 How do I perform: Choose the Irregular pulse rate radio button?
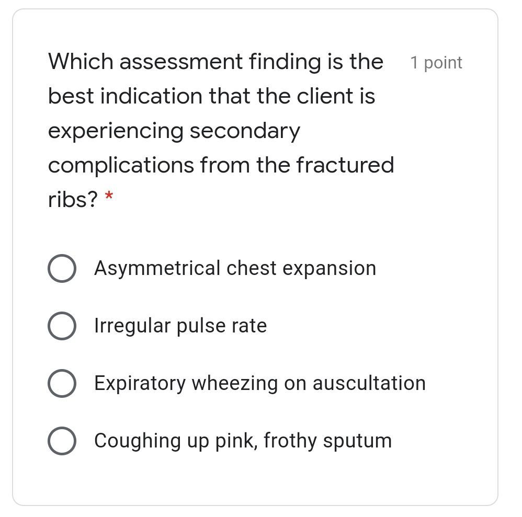(x=62, y=326)
